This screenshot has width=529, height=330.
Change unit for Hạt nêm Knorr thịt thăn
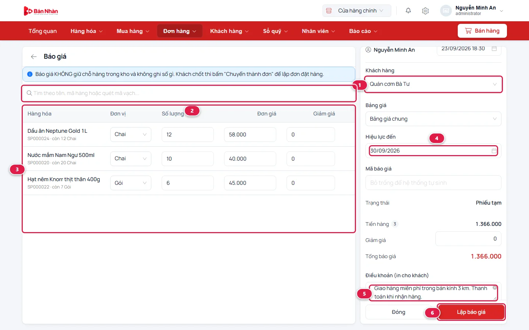coord(131,183)
